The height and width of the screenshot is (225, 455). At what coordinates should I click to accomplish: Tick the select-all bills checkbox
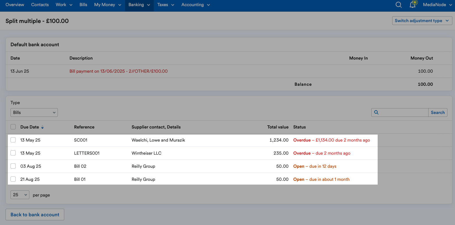tap(13, 127)
